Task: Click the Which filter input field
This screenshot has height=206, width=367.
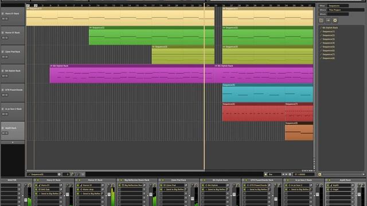Action: [x=338, y=14]
